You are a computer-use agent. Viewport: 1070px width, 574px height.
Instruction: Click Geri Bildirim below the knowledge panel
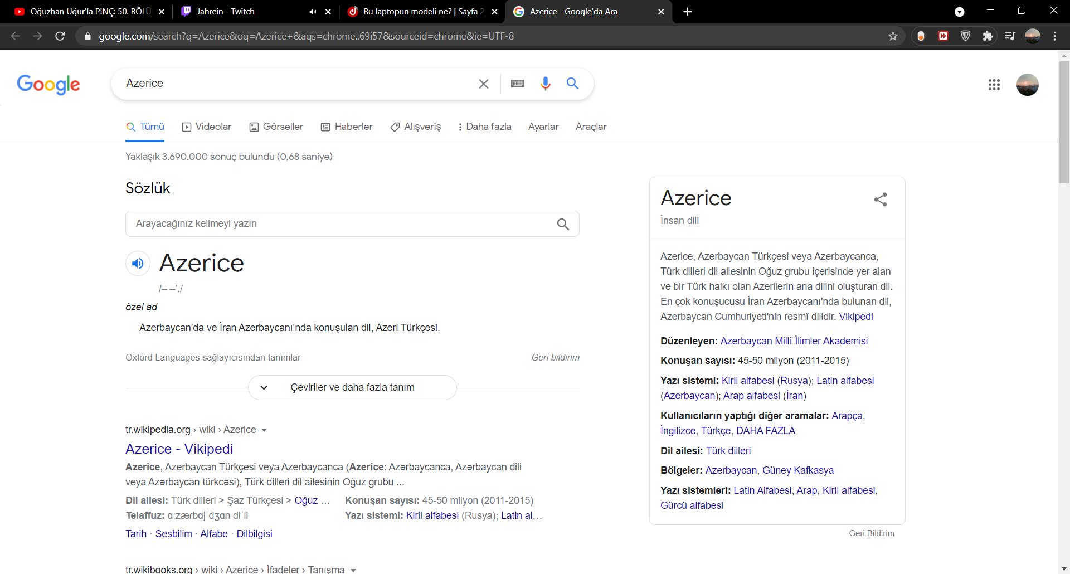click(x=872, y=533)
